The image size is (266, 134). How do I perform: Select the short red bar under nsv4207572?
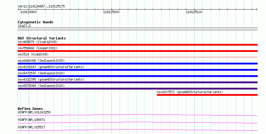tap(207, 95)
